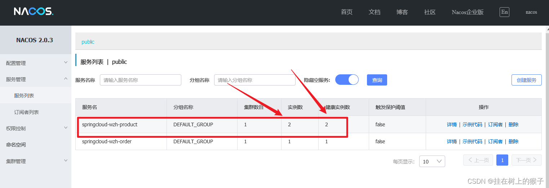Viewport: 549px width, 188px height.
Task: Click false in the springcloud-wzh-order row
Action: pos(380,141)
